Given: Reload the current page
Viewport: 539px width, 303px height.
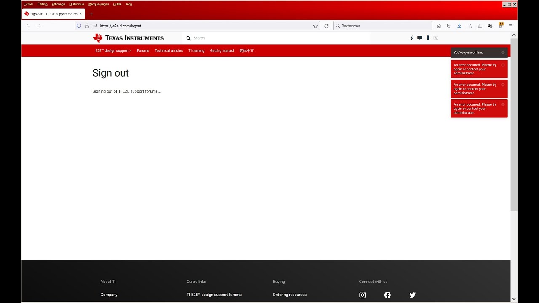Looking at the screenshot, I should [x=326, y=26].
